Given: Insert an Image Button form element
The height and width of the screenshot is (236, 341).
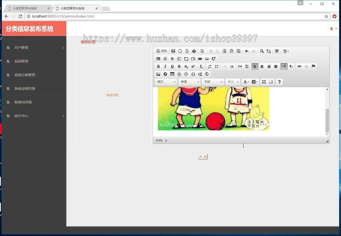Looking at the screenshot, I should (x=207, y=59).
